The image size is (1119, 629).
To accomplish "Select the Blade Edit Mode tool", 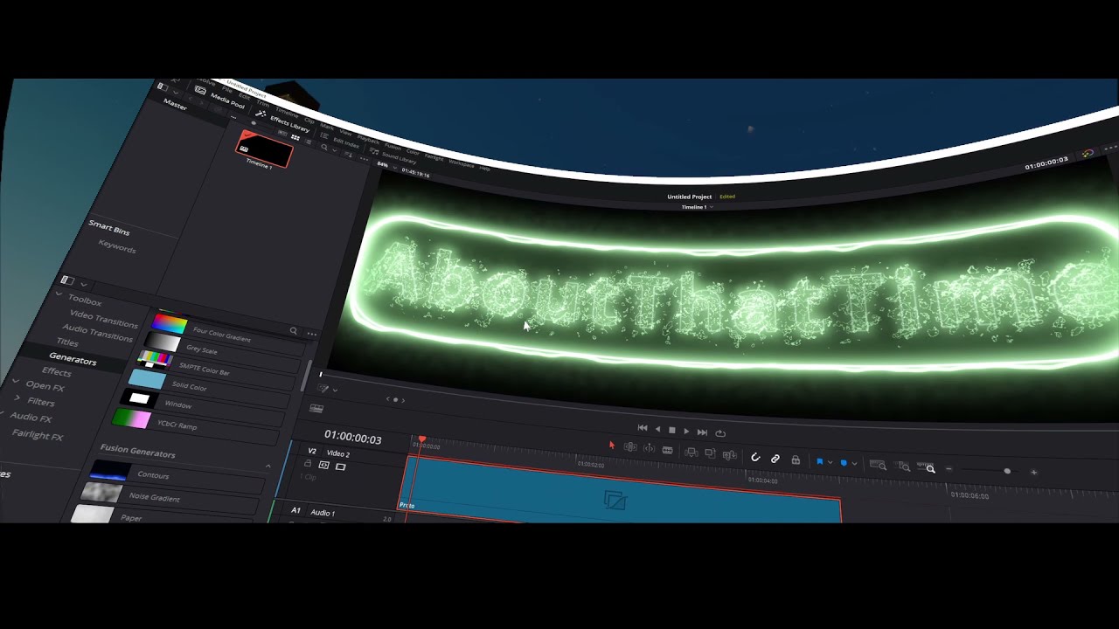I will [668, 450].
